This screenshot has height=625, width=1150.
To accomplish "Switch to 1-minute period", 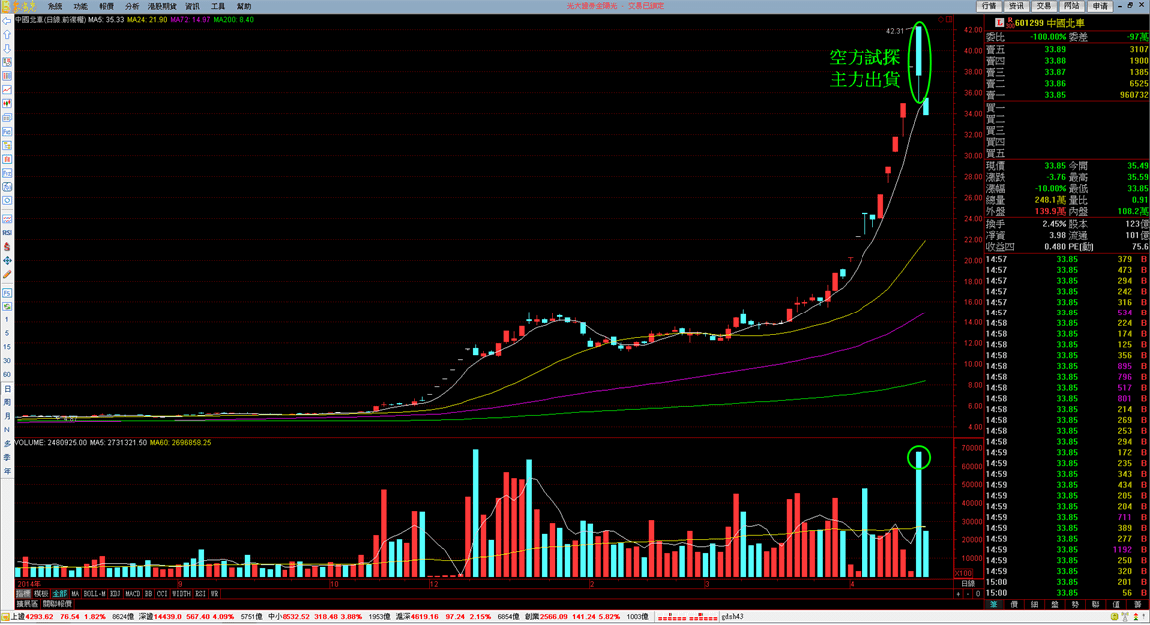I will 7,319.
